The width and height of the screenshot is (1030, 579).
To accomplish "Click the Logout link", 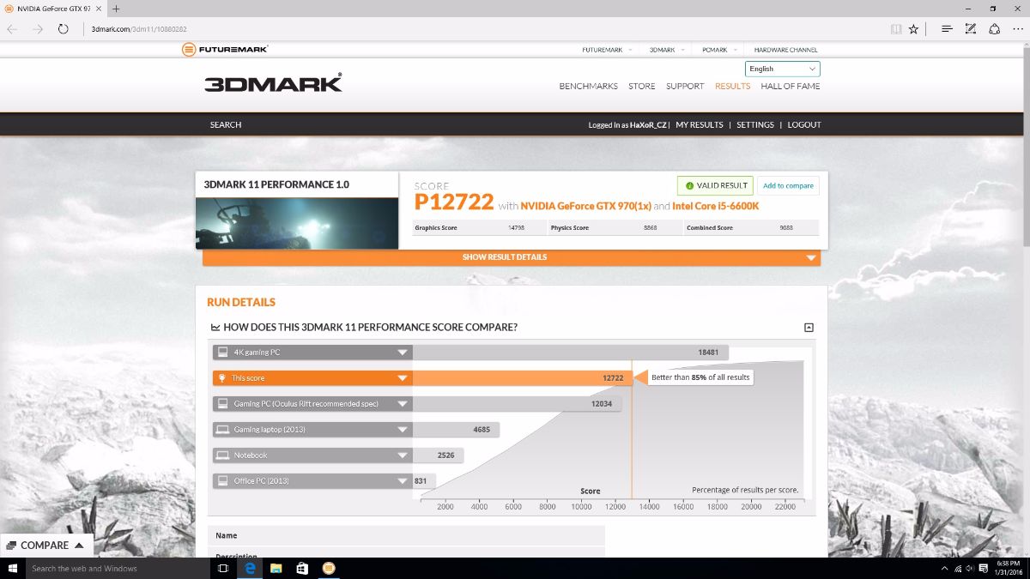I will click(804, 124).
